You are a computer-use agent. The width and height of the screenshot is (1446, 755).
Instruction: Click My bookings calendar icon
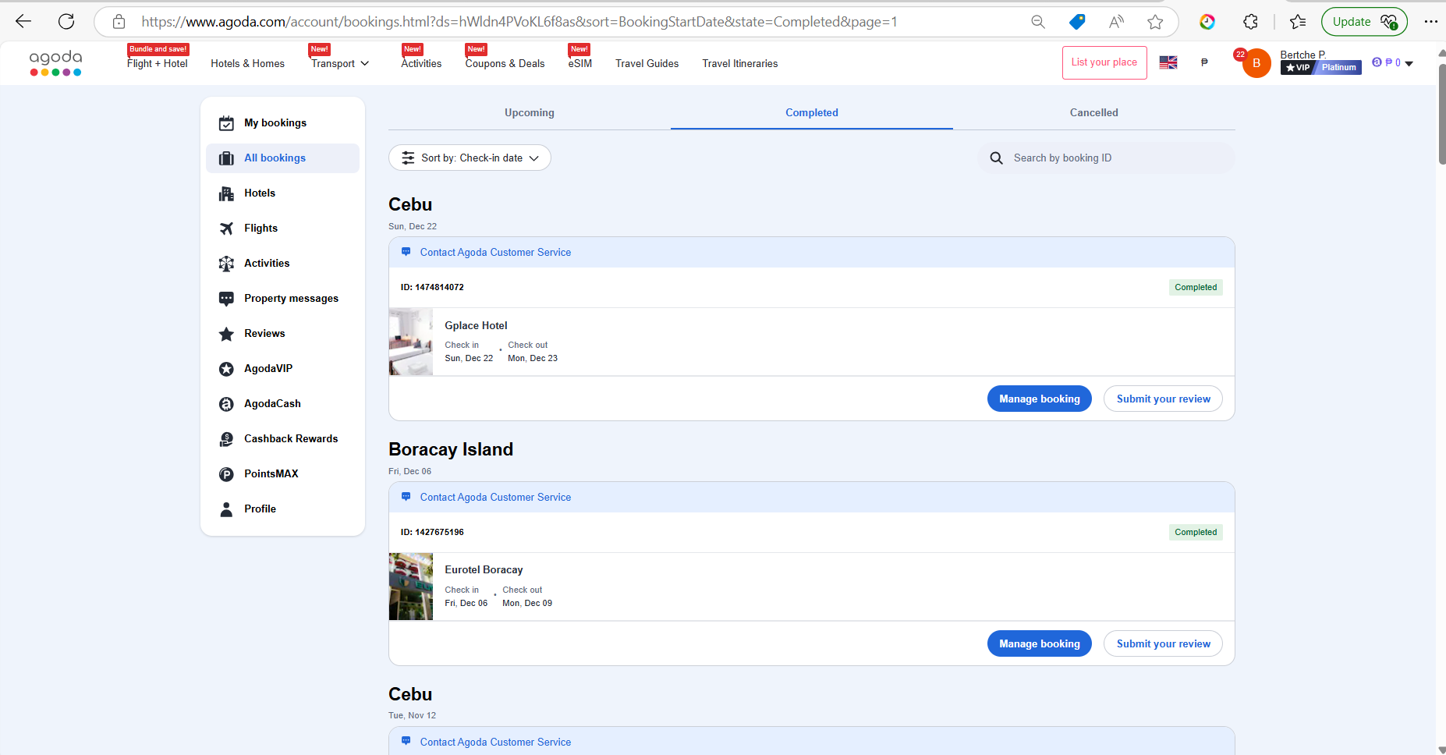pyautogui.click(x=226, y=123)
